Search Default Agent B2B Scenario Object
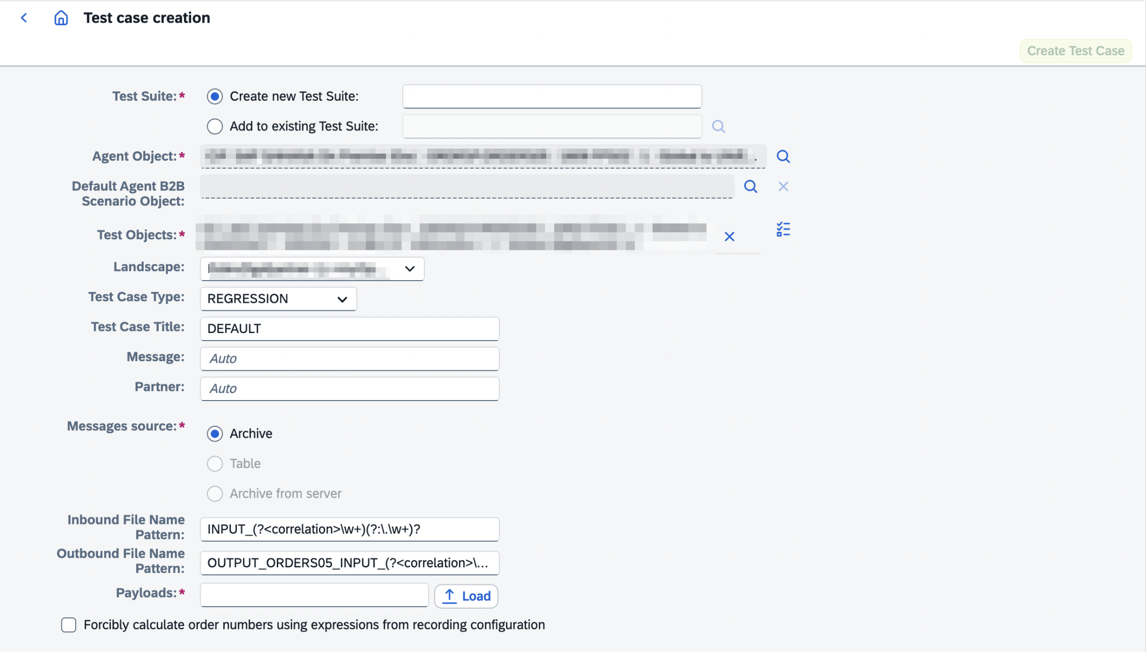 coord(750,186)
